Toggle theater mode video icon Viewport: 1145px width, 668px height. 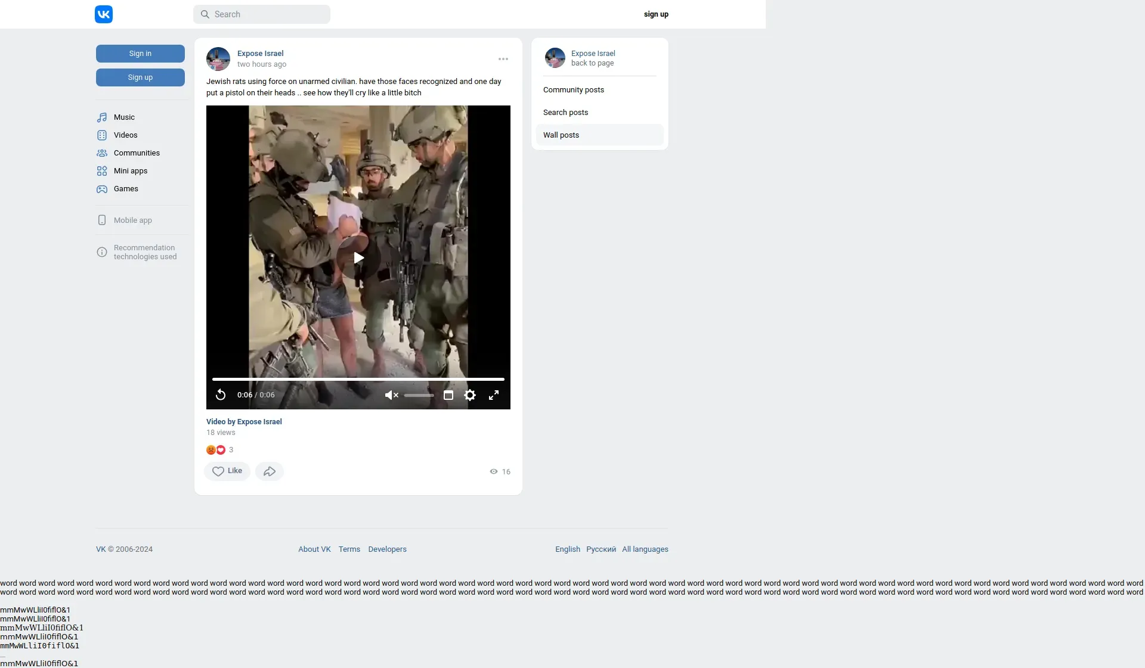click(x=448, y=395)
